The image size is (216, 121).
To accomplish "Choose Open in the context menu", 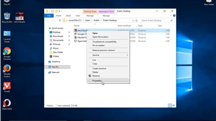I will [108, 33].
